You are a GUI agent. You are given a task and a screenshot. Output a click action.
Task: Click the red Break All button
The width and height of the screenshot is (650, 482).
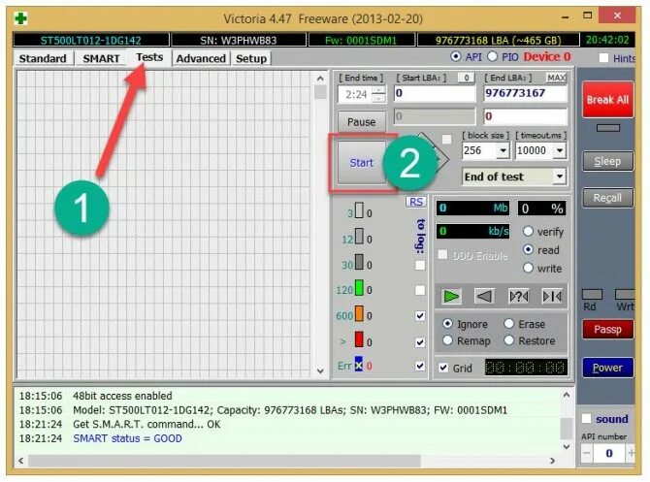tap(607, 100)
